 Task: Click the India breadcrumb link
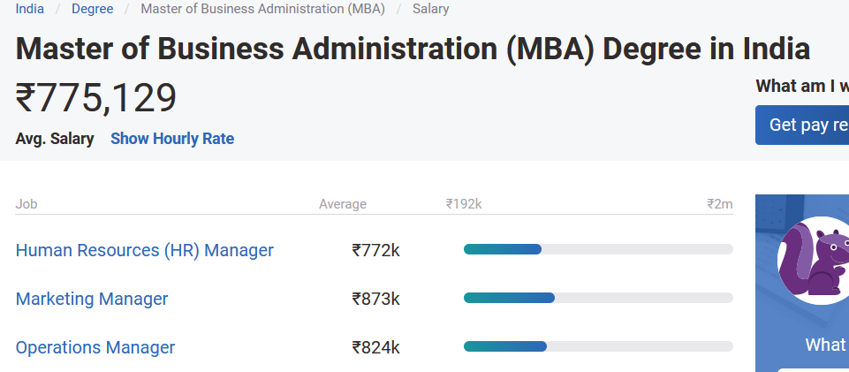click(x=30, y=9)
